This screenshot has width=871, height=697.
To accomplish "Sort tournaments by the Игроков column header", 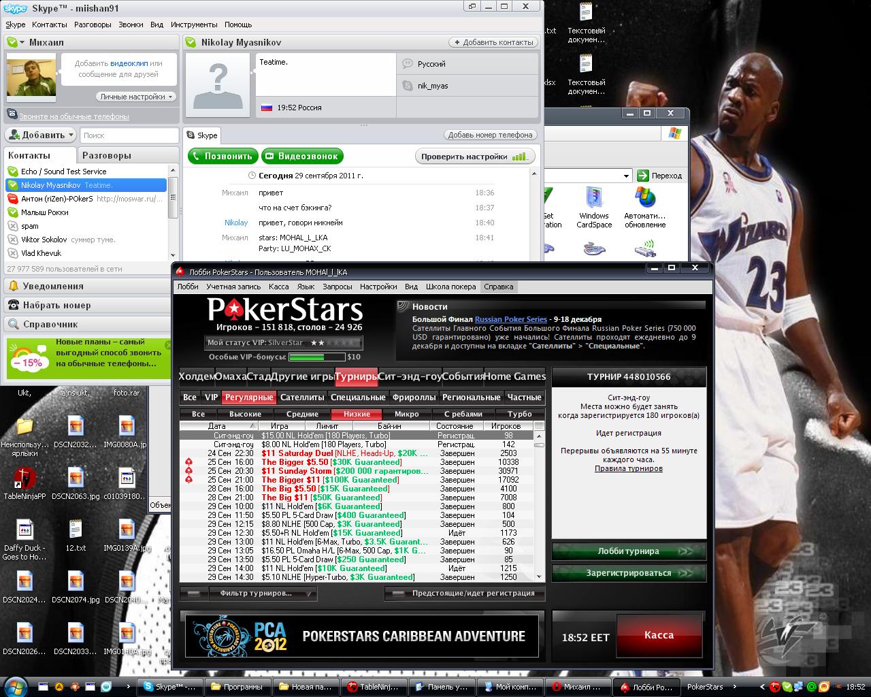I will [x=506, y=426].
